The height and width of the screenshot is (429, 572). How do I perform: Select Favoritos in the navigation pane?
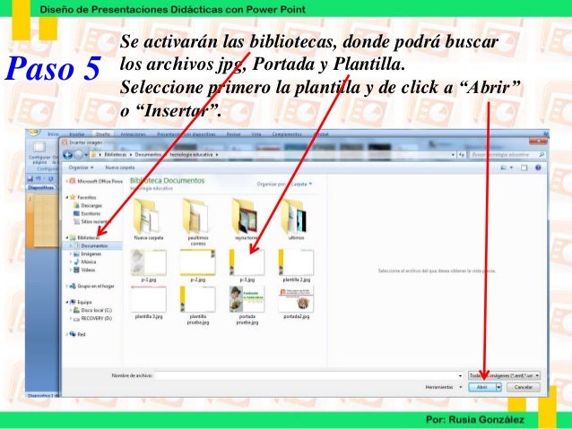83,197
